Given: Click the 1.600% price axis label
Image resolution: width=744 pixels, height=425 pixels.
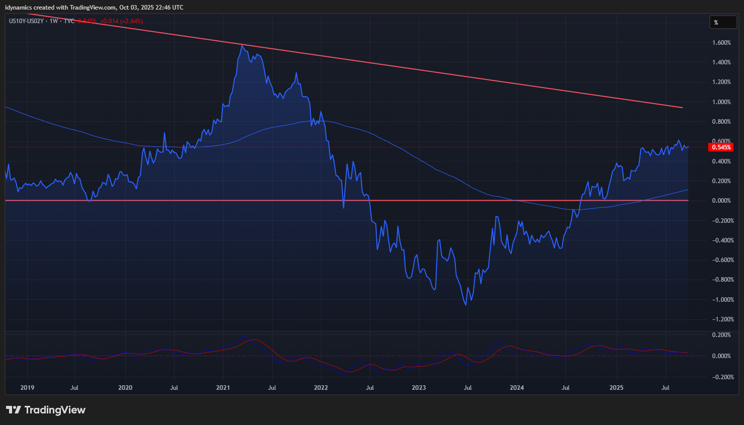Looking at the screenshot, I should coord(721,43).
